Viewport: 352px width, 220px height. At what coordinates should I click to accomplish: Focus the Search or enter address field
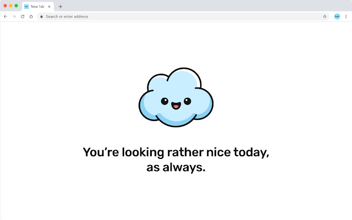pyautogui.click(x=183, y=16)
